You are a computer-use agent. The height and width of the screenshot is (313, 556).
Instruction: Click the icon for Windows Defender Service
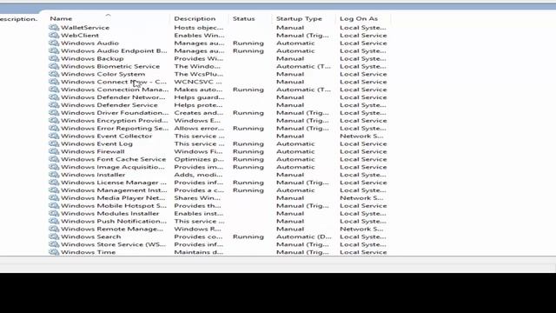[x=54, y=105]
